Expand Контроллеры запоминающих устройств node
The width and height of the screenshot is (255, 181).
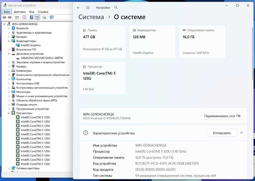[x=9, y=88]
